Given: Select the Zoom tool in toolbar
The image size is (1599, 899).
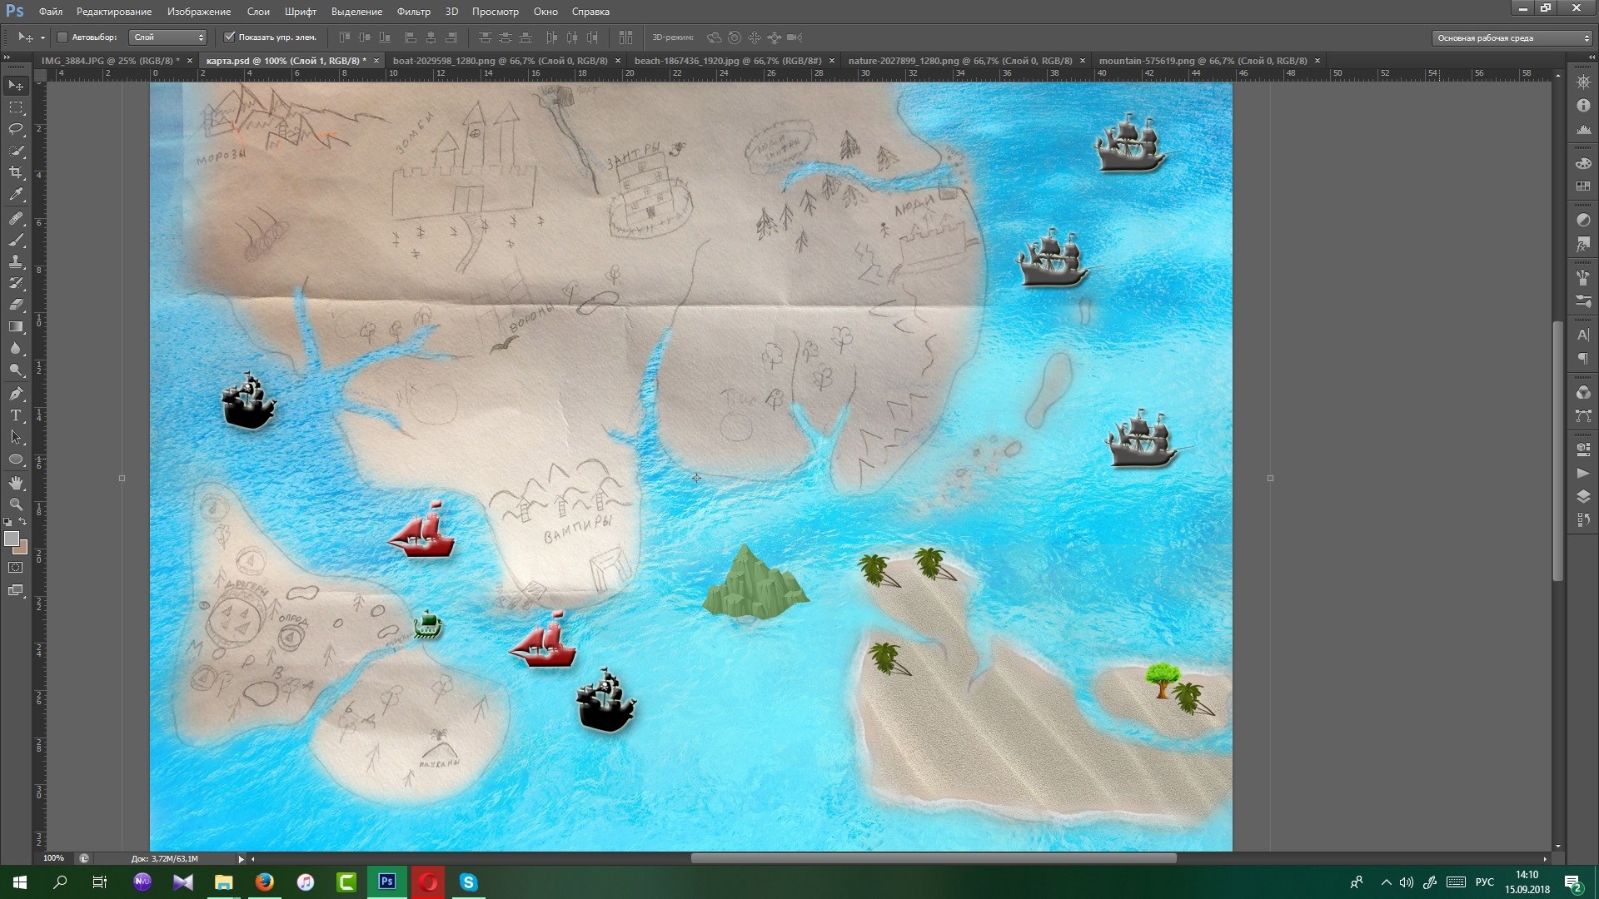Looking at the screenshot, I should tap(16, 504).
